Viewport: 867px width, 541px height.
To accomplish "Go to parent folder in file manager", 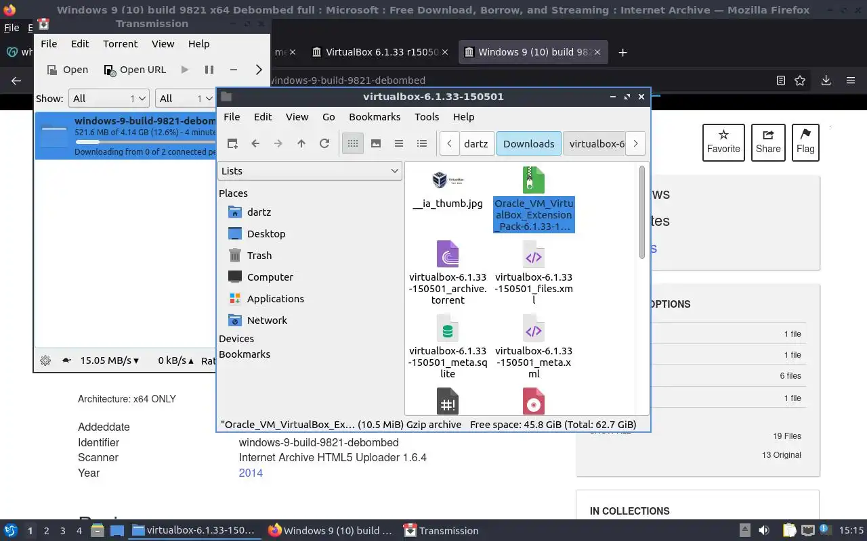I will pos(301,143).
